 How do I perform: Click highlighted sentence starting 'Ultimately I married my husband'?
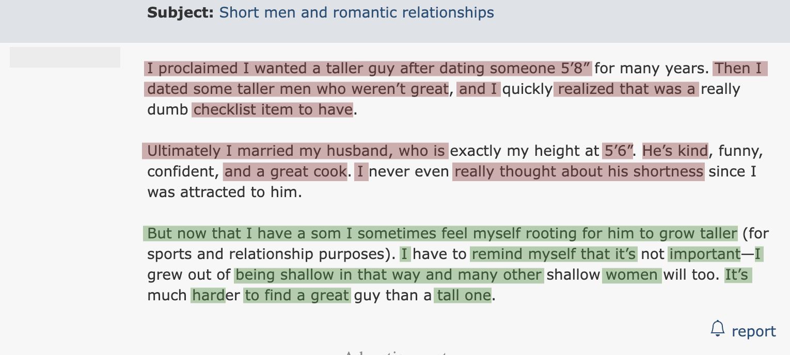coord(295,151)
